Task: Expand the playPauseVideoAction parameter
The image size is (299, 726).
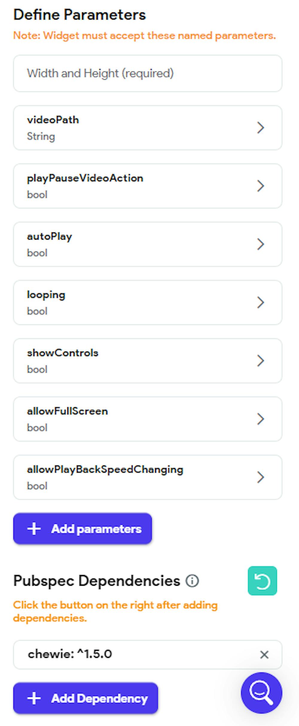Action: 261,186
